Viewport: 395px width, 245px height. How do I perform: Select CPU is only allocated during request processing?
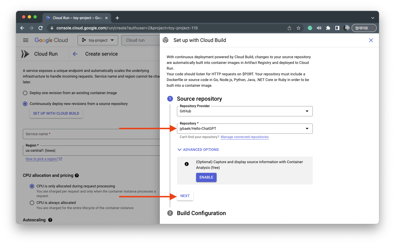point(32,186)
